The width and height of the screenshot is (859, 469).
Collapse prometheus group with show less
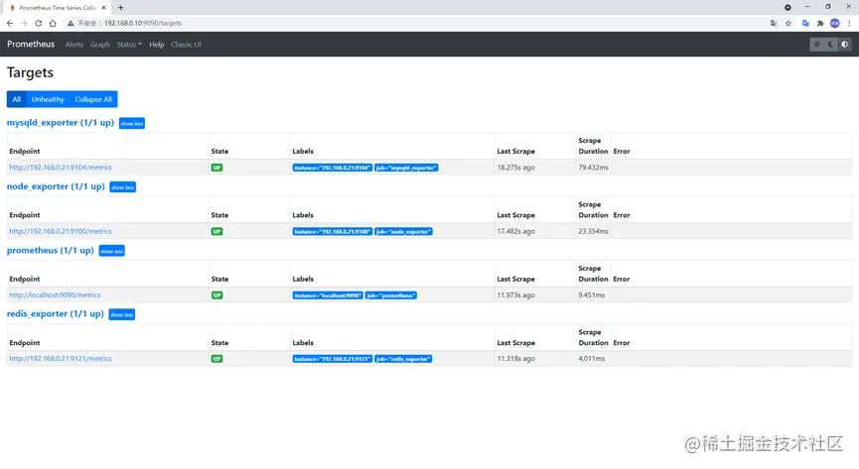tap(112, 251)
